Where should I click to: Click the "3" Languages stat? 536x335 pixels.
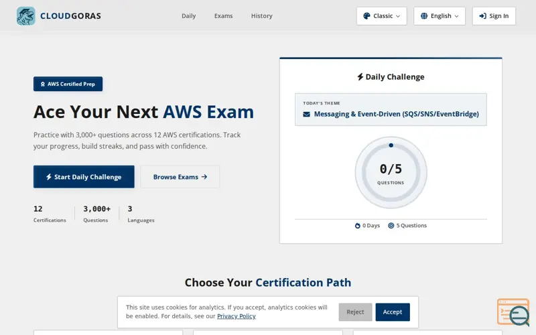coord(130,209)
